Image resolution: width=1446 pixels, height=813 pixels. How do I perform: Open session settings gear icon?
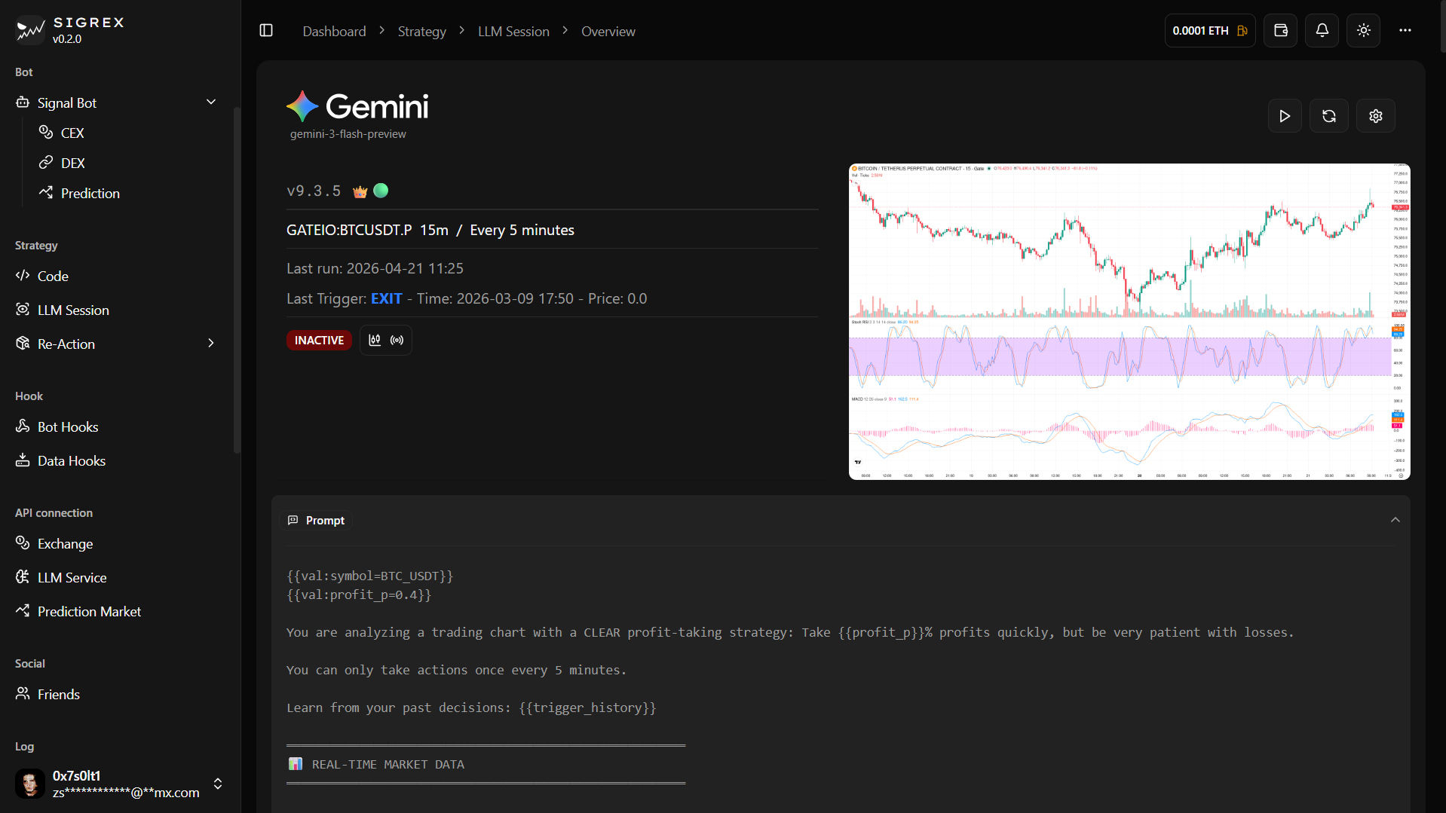pyautogui.click(x=1376, y=116)
